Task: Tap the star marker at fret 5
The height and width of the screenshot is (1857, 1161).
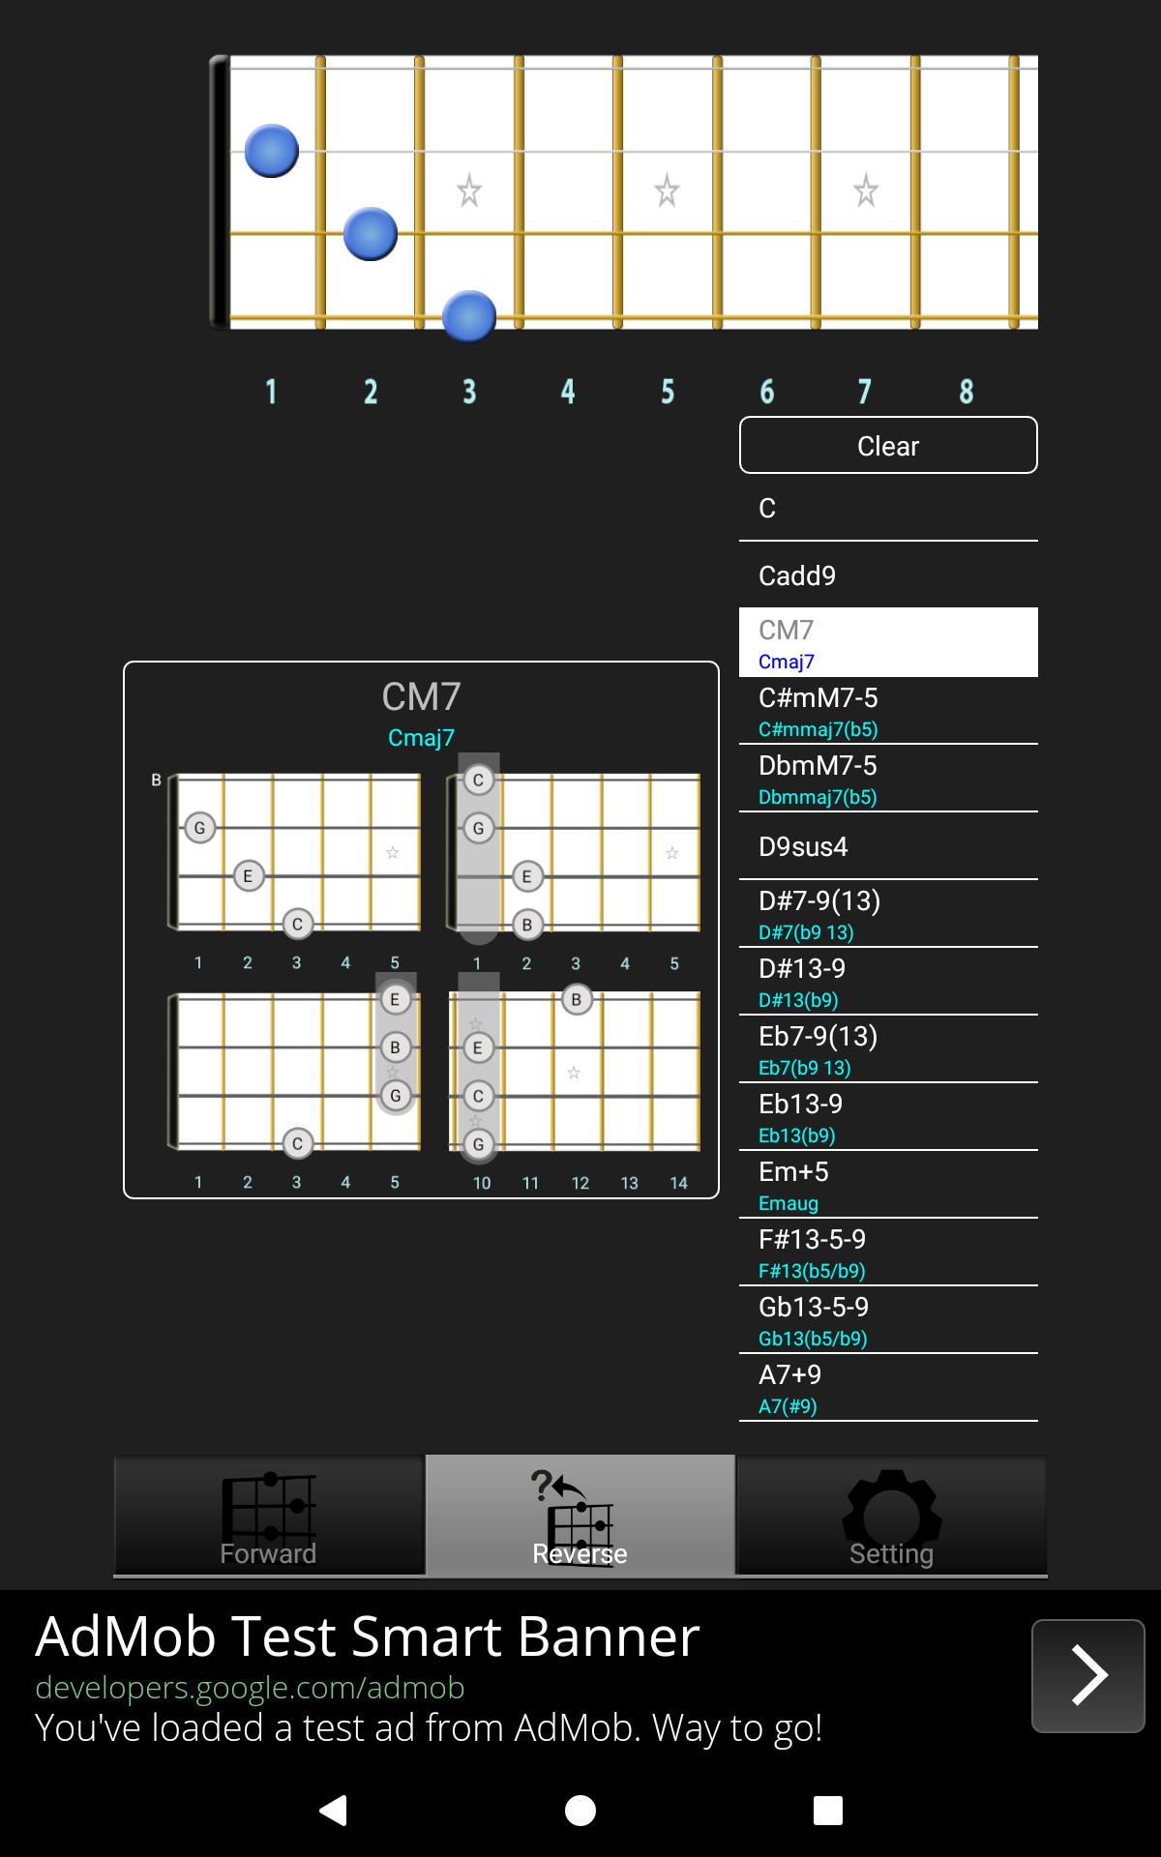Action: click(x=667, y=191)
